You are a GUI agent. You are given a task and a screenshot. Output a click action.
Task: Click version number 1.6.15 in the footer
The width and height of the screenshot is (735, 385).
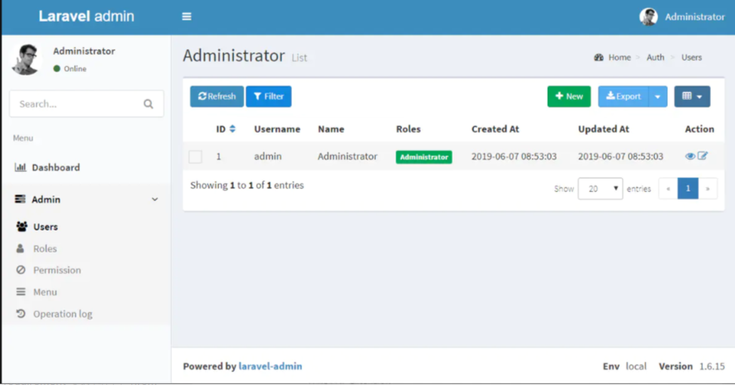click(x=712, y=366)
